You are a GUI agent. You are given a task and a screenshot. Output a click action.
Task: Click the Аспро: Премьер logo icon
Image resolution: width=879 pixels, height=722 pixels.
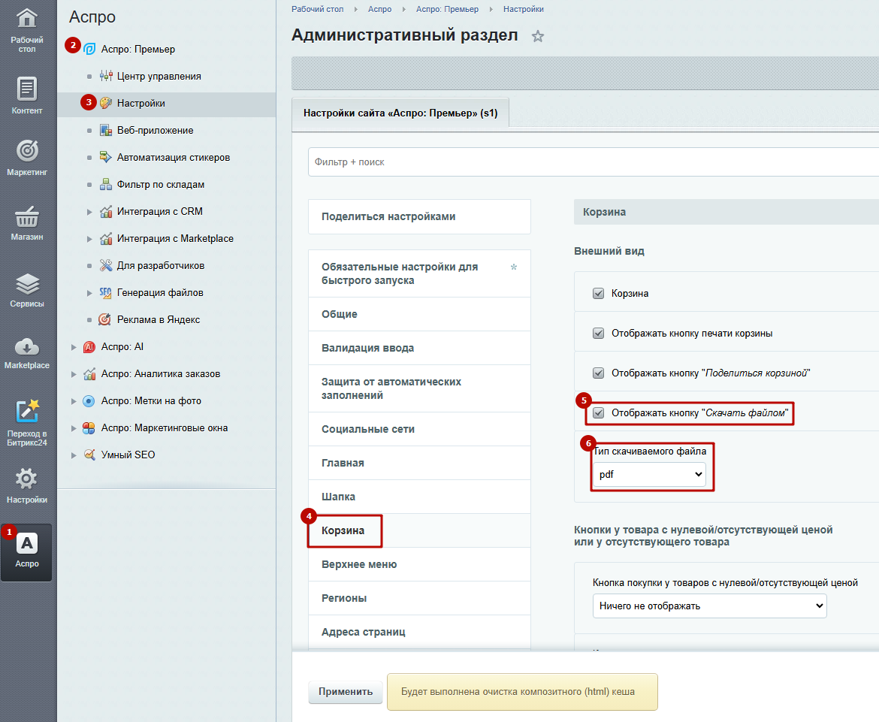point(89,50)
